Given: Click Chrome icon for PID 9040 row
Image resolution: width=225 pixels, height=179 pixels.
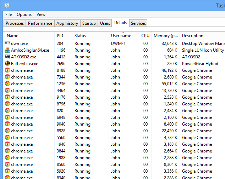Looking at the screenshot, I should click(x=7, y=124).
